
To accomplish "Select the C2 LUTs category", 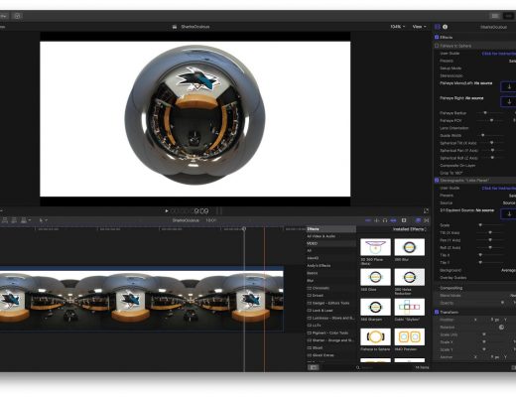I will click(x=314, y=326).
